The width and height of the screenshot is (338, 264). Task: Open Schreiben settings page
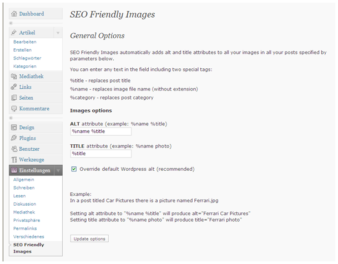click(24, 188)
